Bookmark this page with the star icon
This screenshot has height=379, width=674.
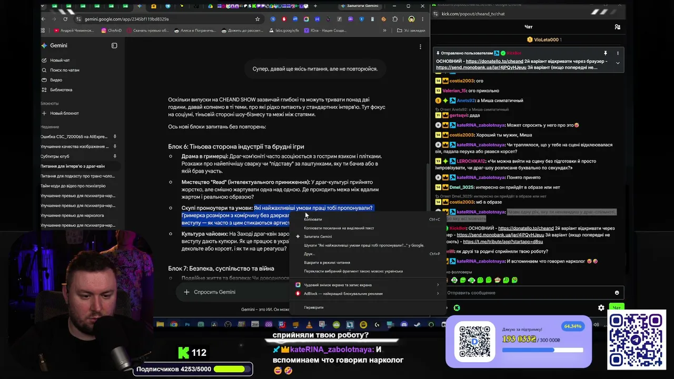click(x=257, y=19)
